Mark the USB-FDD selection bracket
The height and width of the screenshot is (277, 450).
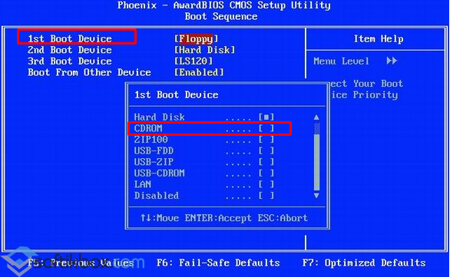tap(266, 150)
